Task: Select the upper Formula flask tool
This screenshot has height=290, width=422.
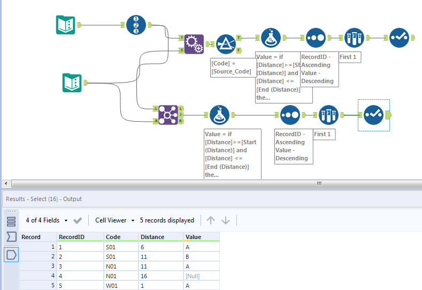Action: click(x=271, y=38)
